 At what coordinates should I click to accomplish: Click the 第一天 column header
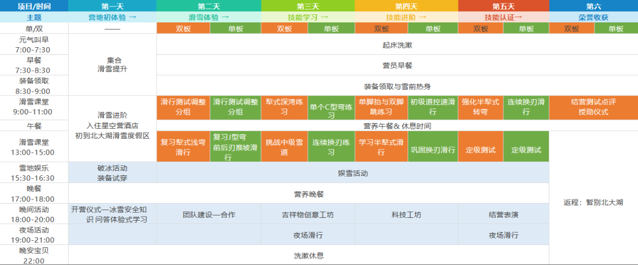112,6
